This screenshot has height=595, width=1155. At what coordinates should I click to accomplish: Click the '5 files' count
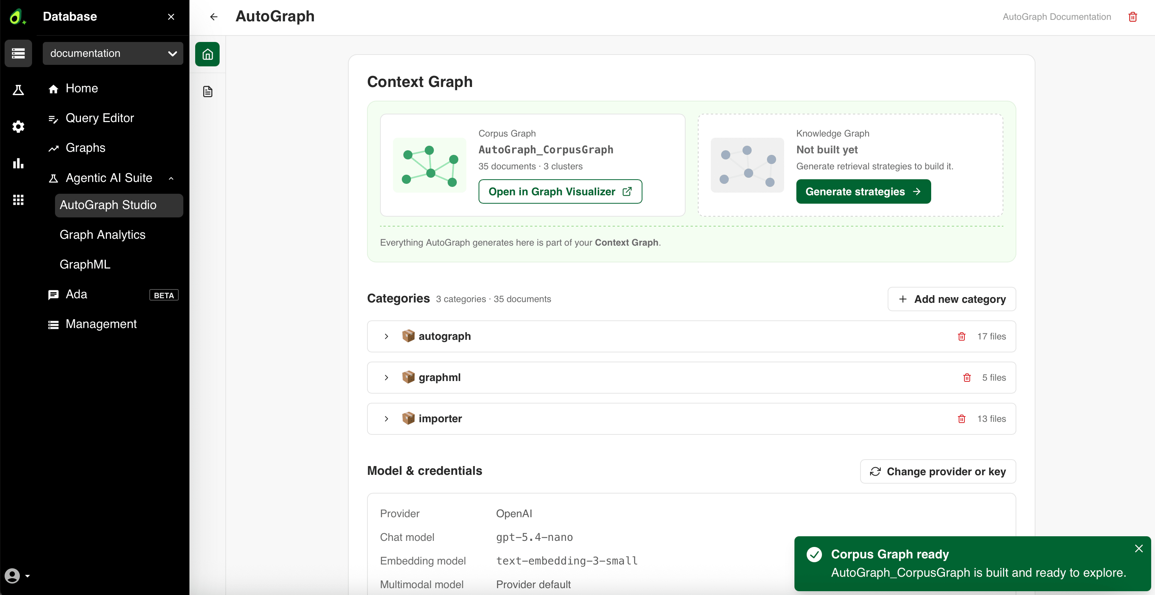[x=993, y=378]
